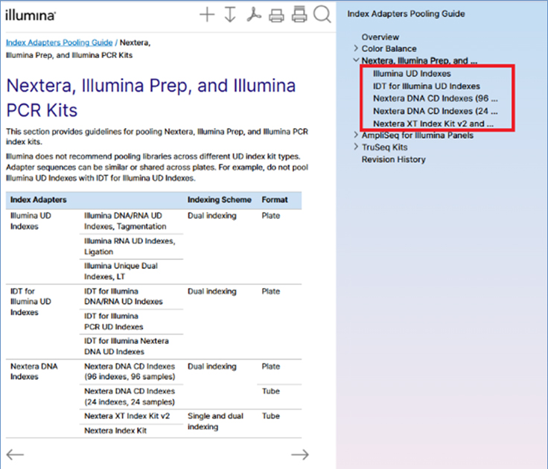Open search with the magnifying glass icon
This screenshot has height=469, width=548.
pyautogui.click(x=322, y=15)
